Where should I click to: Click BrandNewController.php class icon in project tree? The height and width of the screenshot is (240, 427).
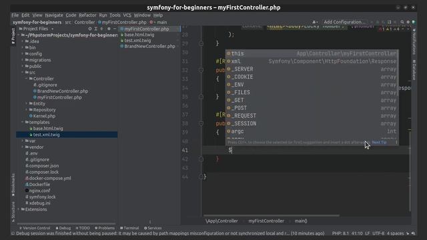(x=35, y=91)
